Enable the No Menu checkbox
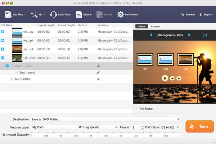 [138, 108]
